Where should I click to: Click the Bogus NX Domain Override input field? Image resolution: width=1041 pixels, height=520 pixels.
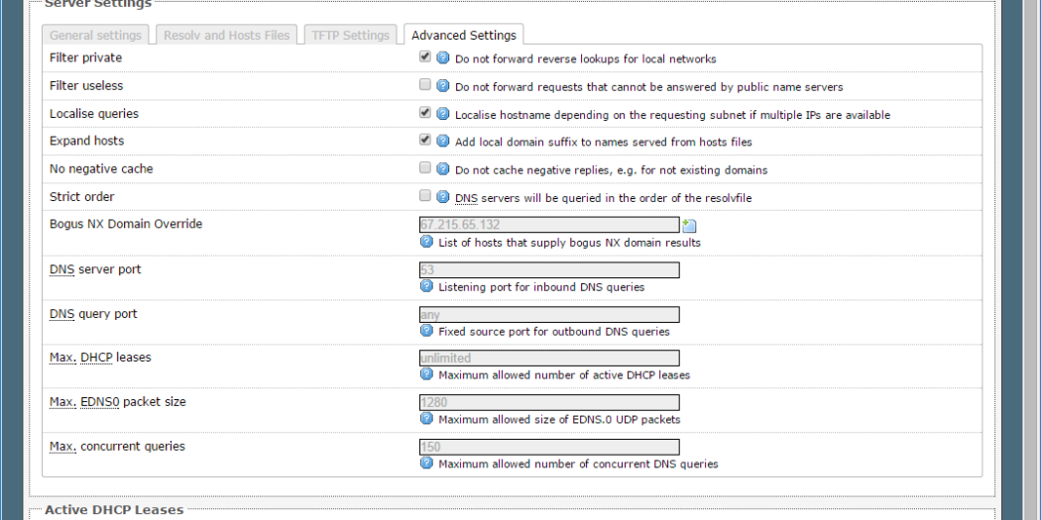click(x=549, y=225)
